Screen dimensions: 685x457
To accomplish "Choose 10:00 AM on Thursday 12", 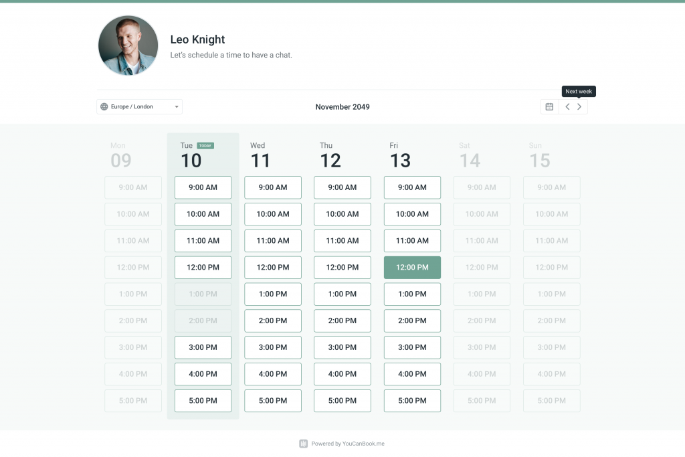I will 342,214.
